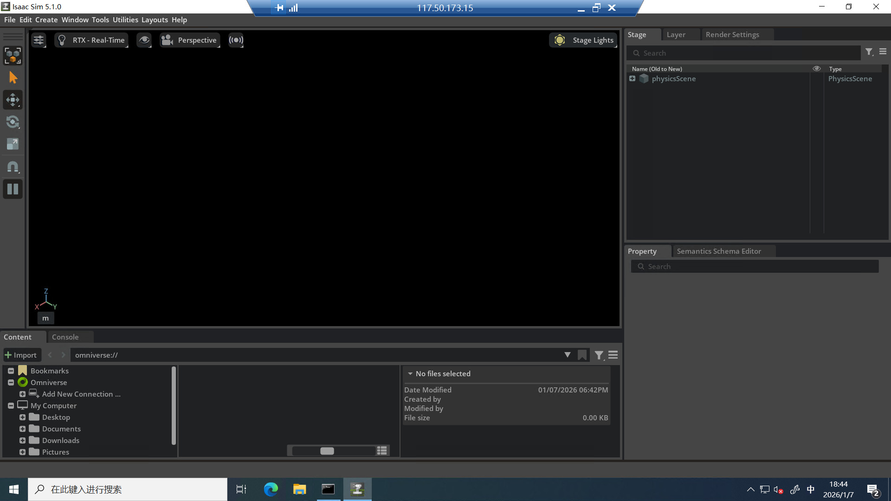The width and height of the screenshot is (891, 501).
Task: Select the Scale tool in left toolbar
Action: coord(13,144)
